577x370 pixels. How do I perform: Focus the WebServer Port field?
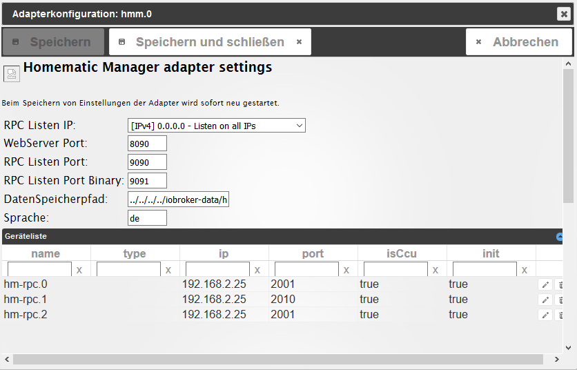[147, 144]
